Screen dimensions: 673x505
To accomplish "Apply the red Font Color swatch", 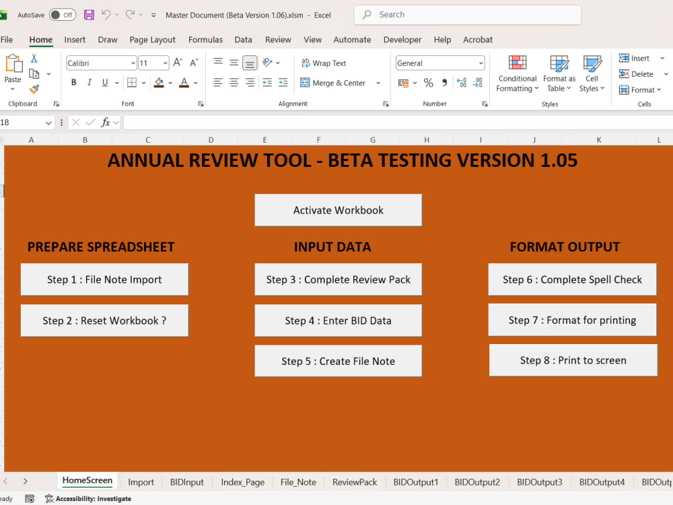I will tap(184, 82).
